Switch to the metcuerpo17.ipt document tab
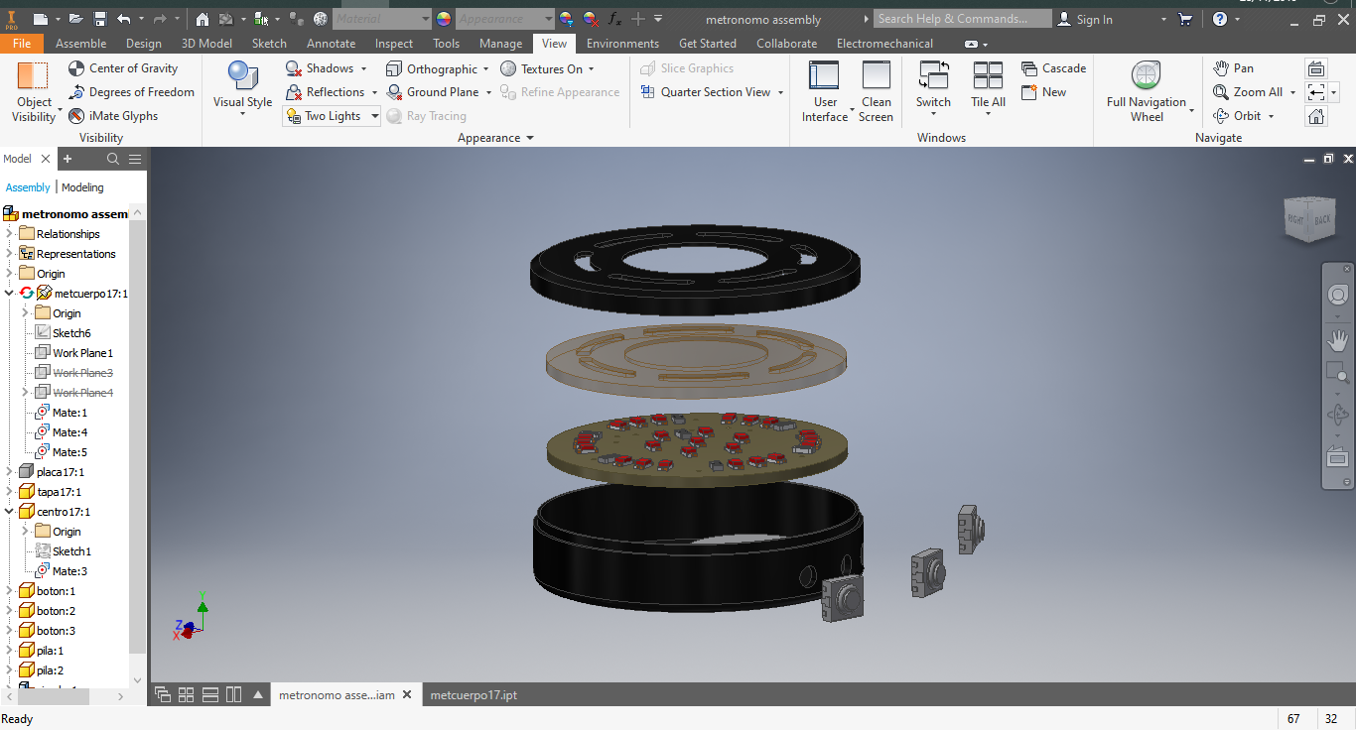Image resolution: width=1356 pixels, height=730 pixels. click(474, 695)
